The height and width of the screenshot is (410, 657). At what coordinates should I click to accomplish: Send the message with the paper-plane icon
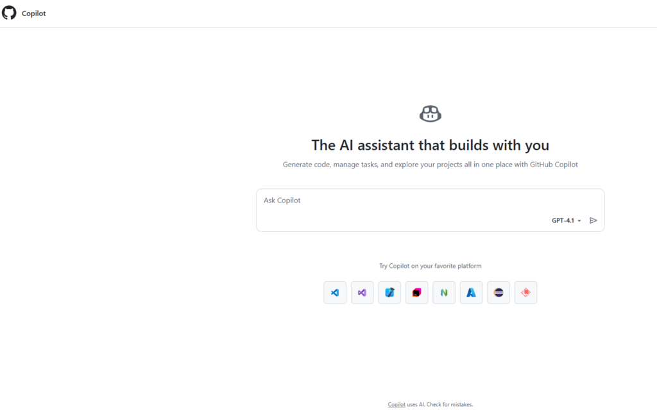click(593, 220)
